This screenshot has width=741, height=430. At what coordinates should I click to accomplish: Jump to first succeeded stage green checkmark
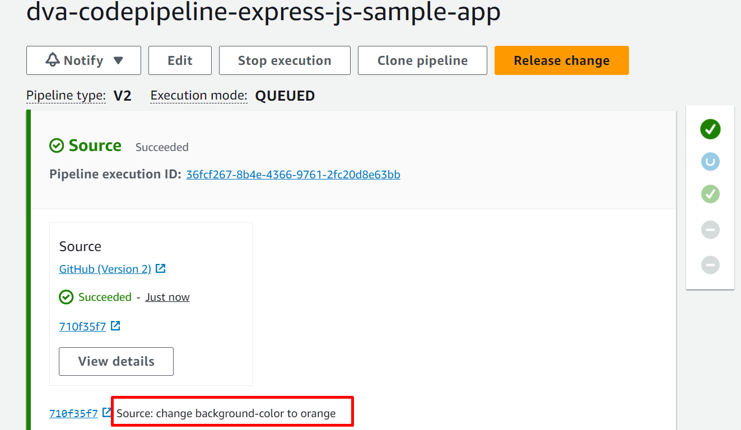[710, 129]
